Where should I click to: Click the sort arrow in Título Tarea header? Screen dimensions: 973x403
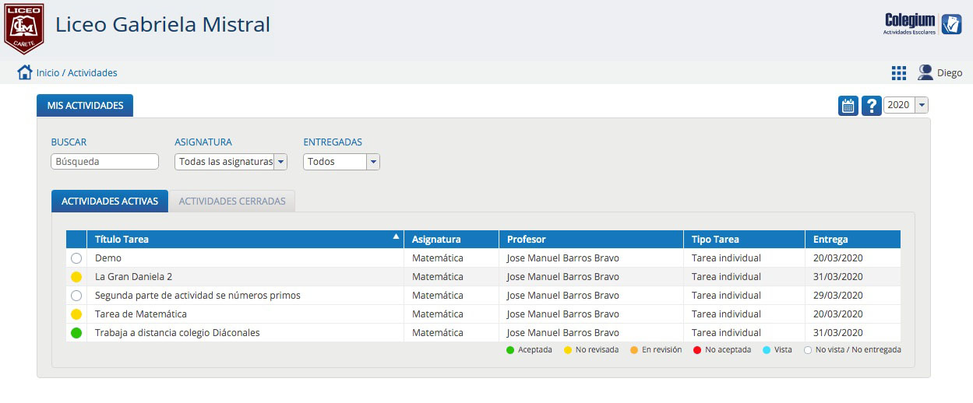point(396,236)
